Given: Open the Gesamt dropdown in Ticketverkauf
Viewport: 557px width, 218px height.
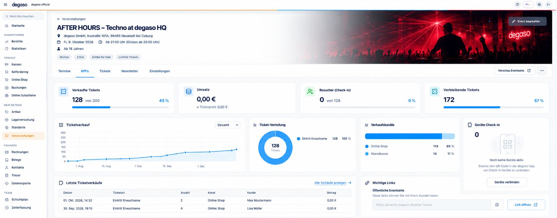Looking at the screenshot, I should pyautogui.click(x=228, y=125).
